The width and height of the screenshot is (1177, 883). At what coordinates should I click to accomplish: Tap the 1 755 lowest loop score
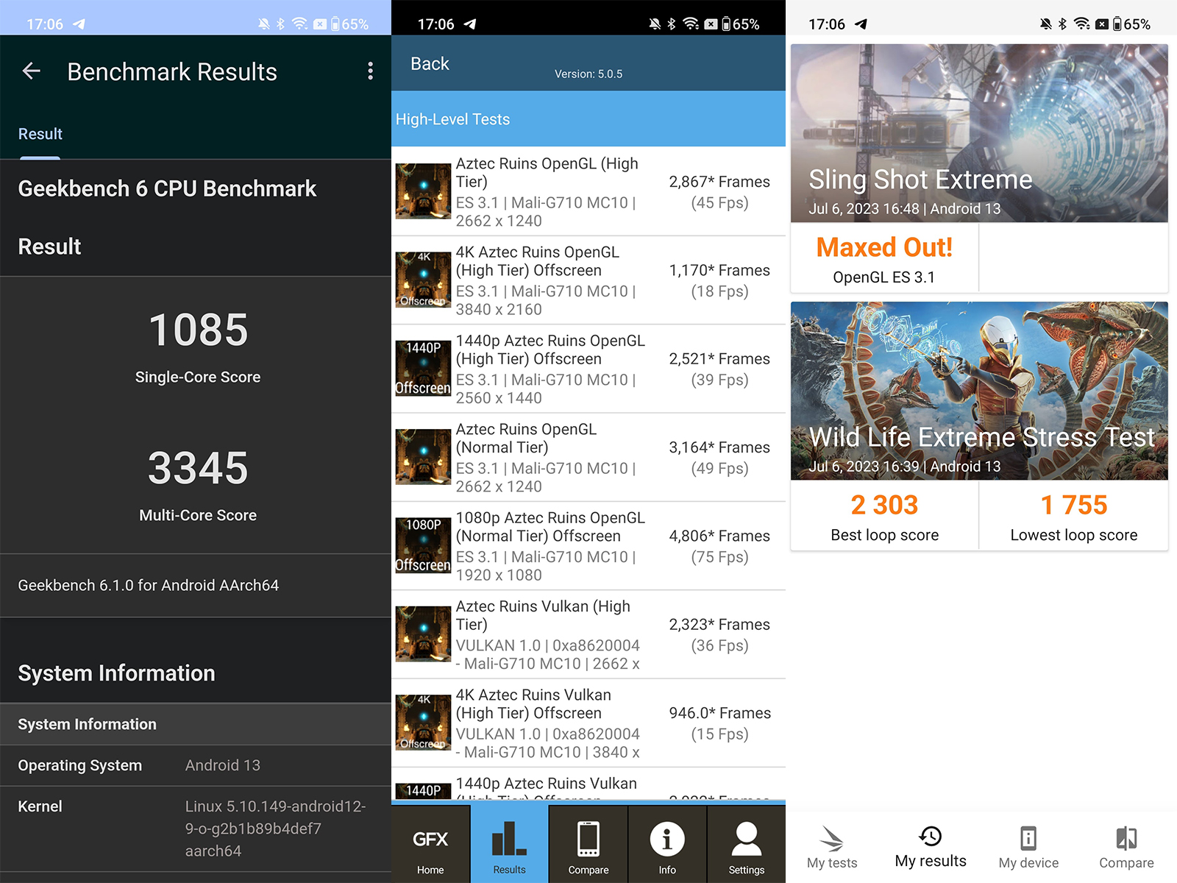(1074, 505)
